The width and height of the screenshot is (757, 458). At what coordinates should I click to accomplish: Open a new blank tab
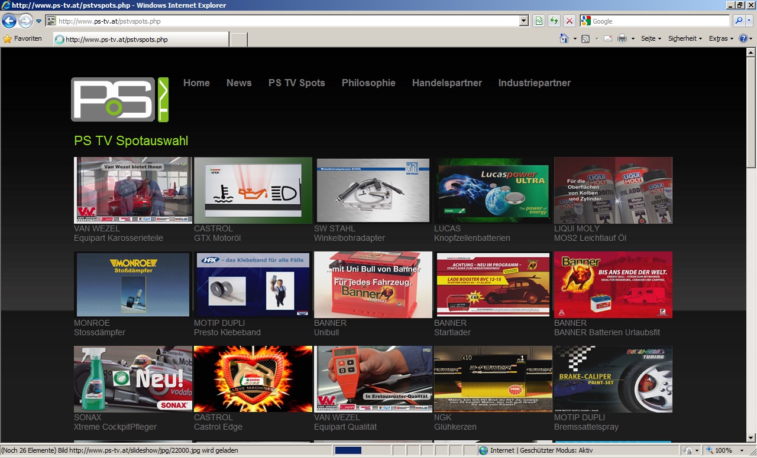click(x=238, y=40)
